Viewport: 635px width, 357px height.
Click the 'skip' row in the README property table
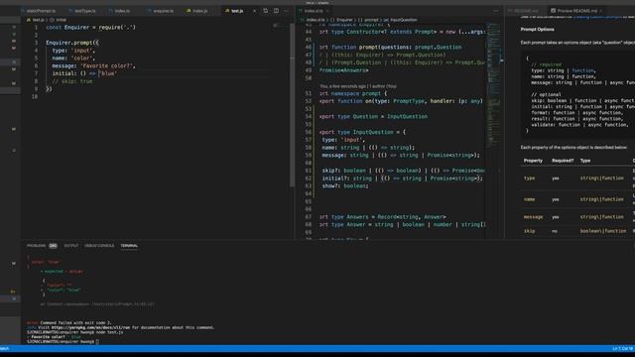[x=577, y=231]
